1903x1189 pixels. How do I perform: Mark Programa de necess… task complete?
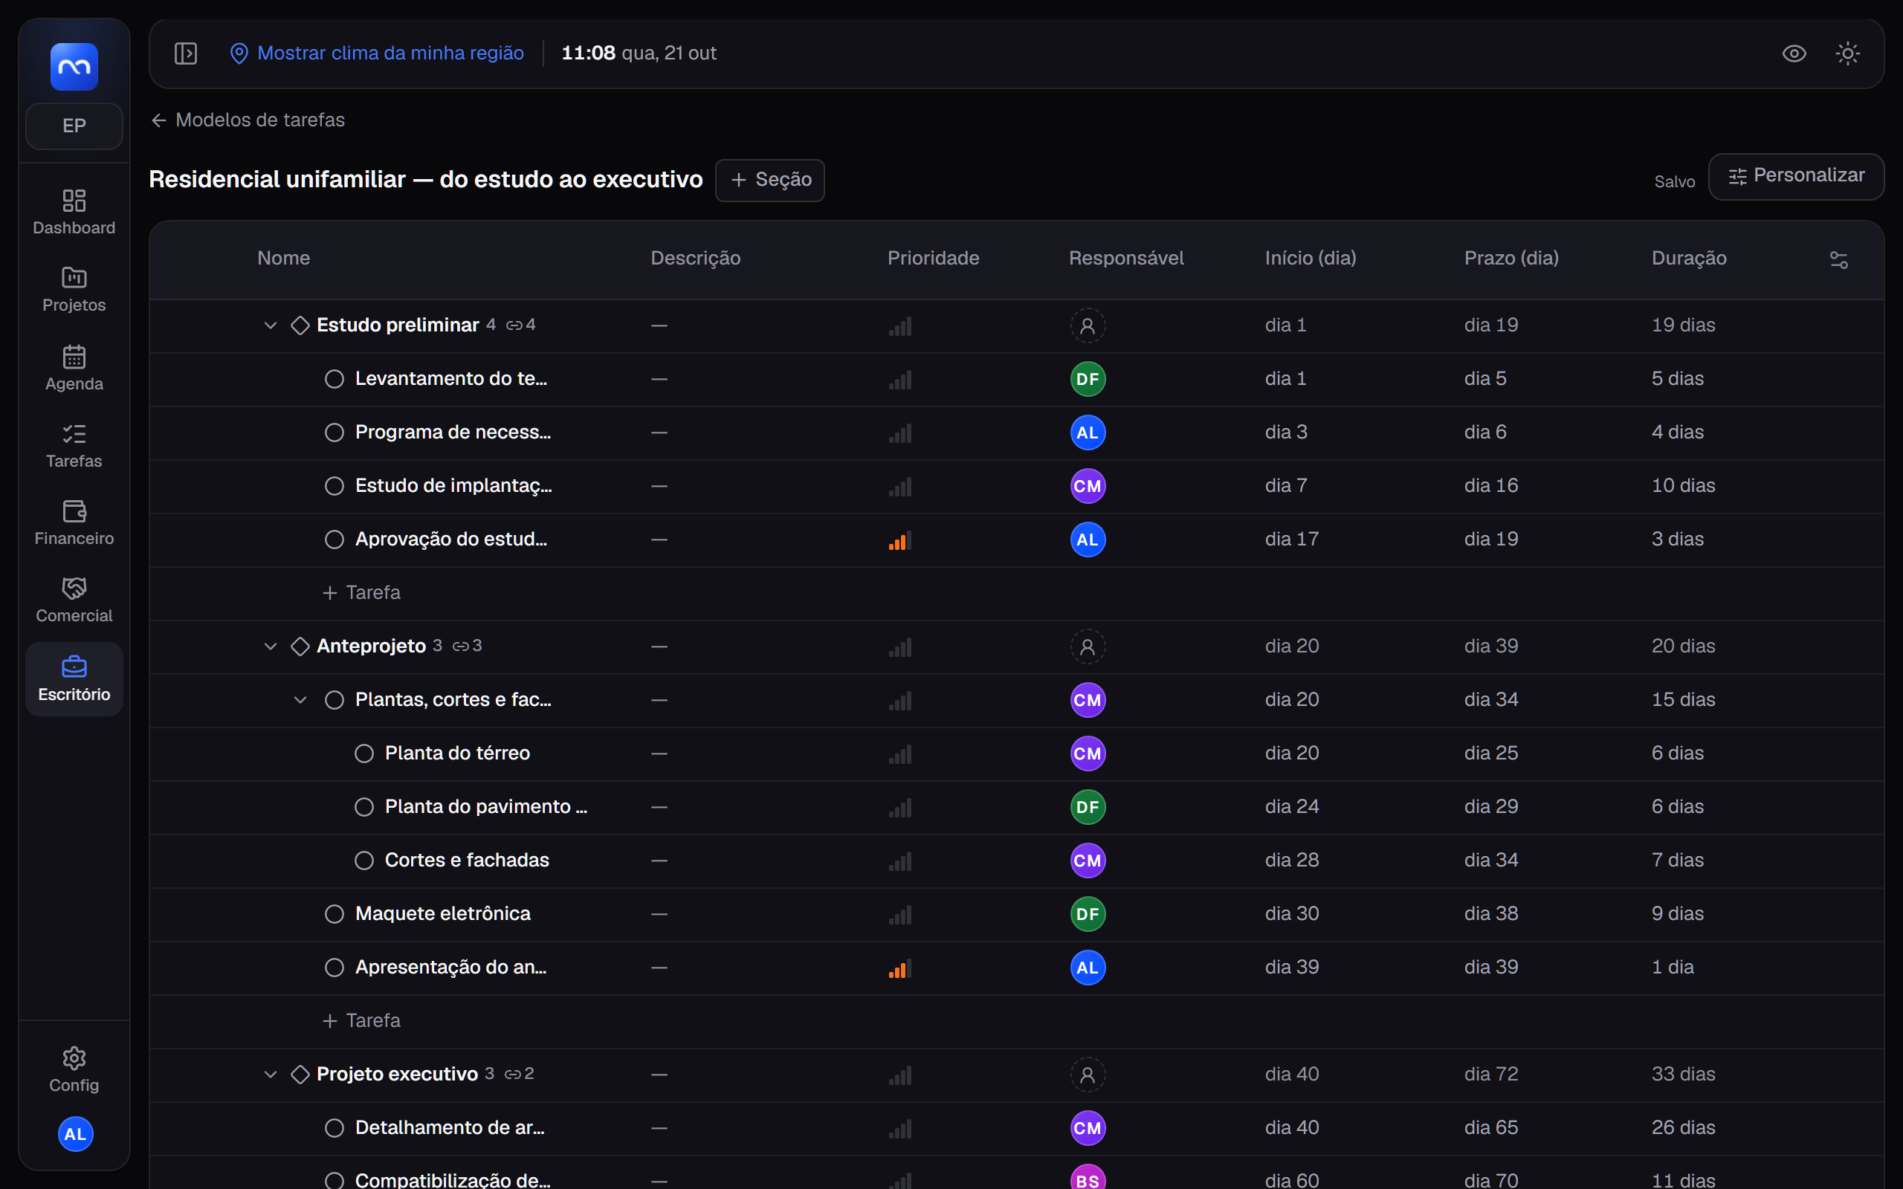click(335, 432)
